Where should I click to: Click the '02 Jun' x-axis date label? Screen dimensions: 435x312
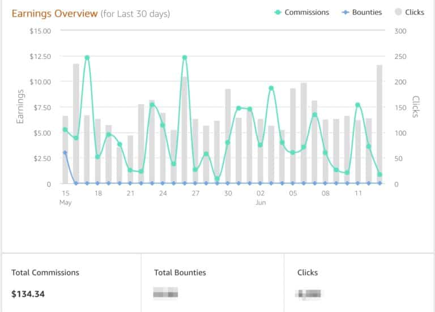261,197
